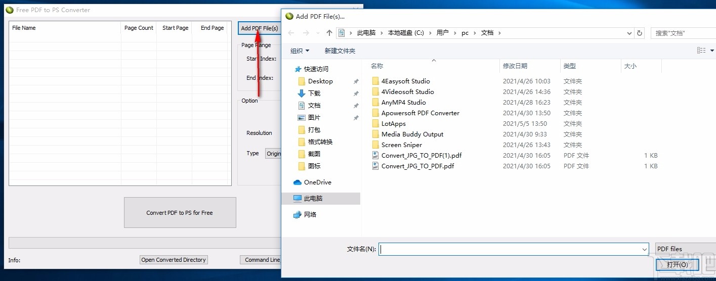Expand the address bar history dropdown

point(629,33)
